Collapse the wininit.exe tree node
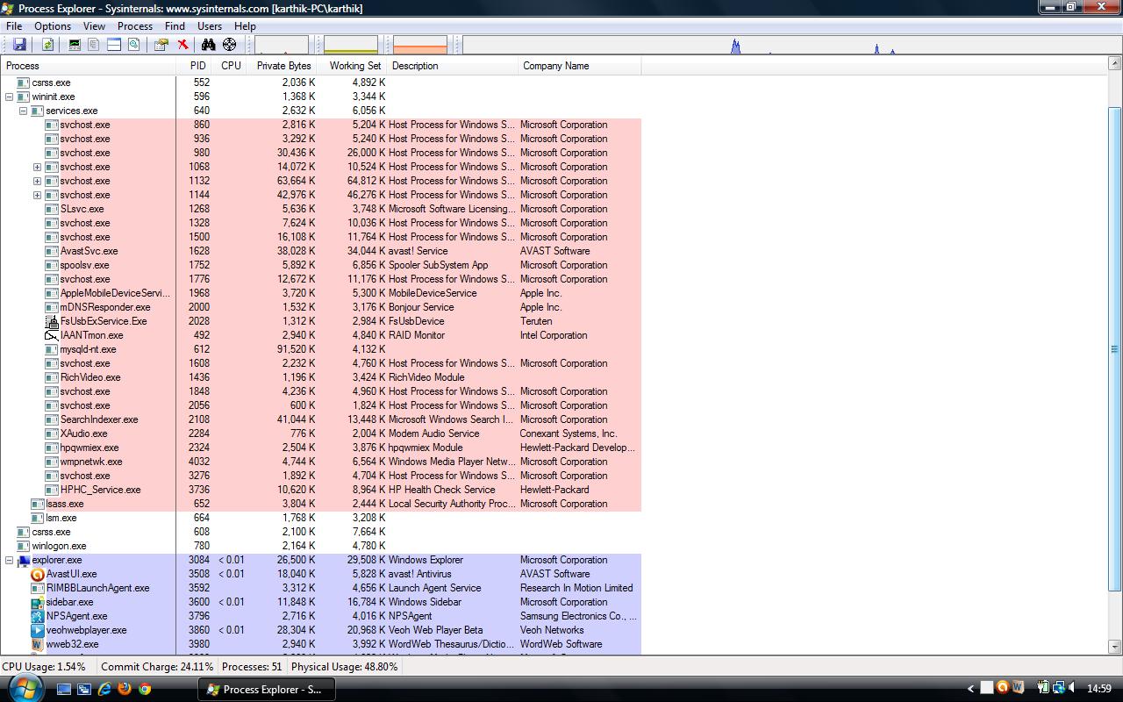Viewport: 1123px width, 702px height. tap(10, 97)
